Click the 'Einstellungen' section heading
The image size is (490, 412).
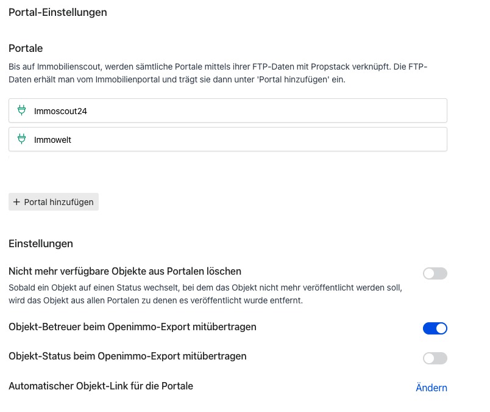pyautogui.click(x=41, y=244)
